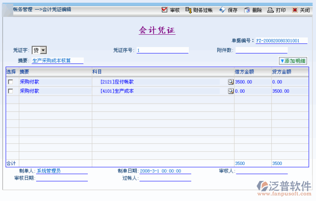316x201 pixels.
Task: Click the 审核 (audit) checkmark icon
Action: click(x=165, y=10)
